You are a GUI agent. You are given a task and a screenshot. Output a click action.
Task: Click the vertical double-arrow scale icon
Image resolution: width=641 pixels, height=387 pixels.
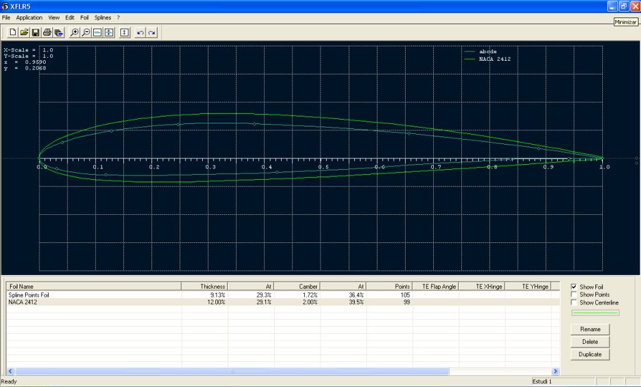(124, 33)
